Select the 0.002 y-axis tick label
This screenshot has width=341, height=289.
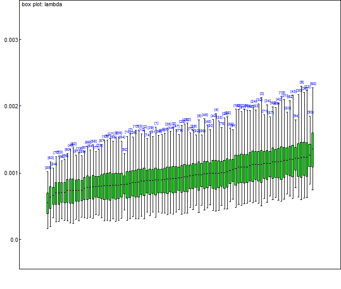[10, 106]
